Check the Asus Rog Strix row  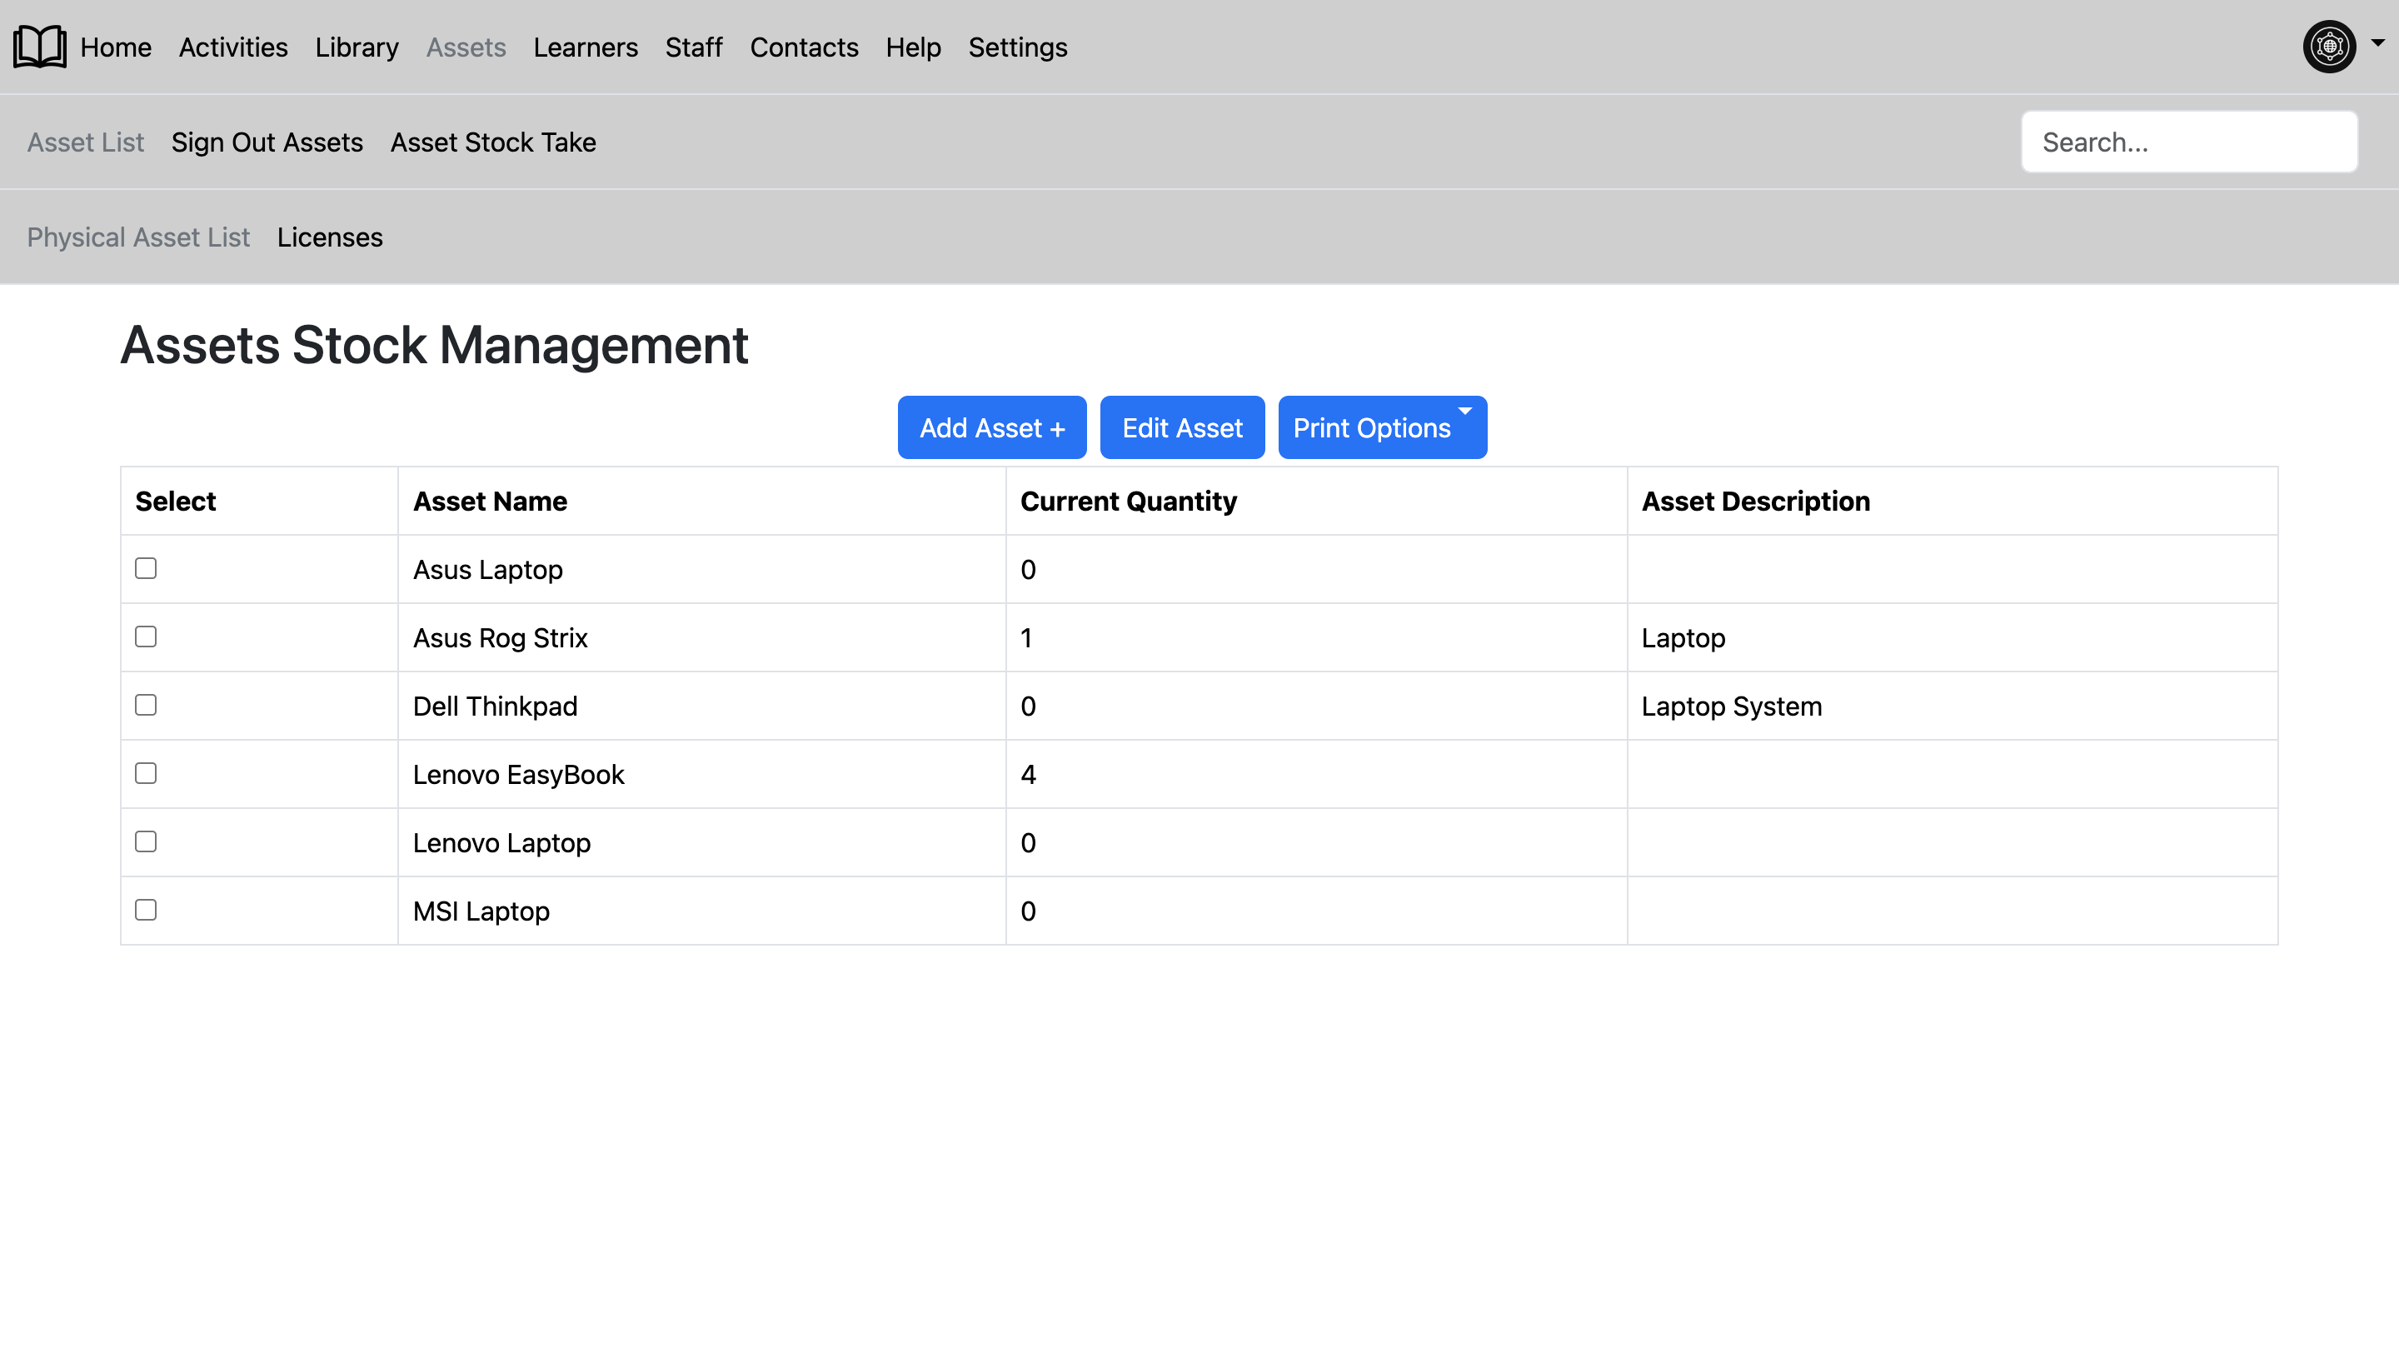[145, 637]
